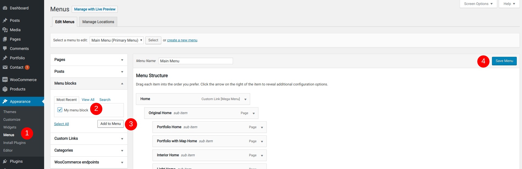This screenshot has height=169, width=522.
Task: Select the Most Recent tab
Action: click(x=66, y=100)
